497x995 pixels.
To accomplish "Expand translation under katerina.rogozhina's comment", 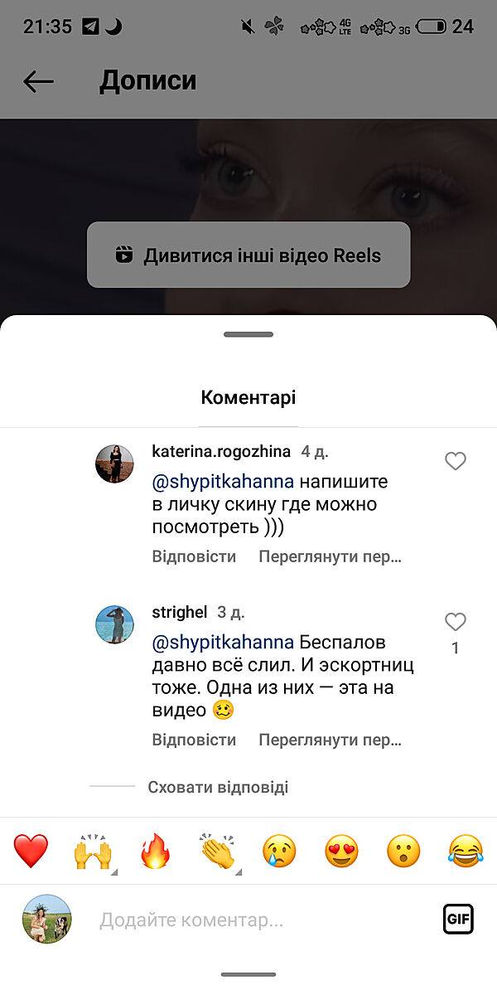I will click(x=330, y=556).
